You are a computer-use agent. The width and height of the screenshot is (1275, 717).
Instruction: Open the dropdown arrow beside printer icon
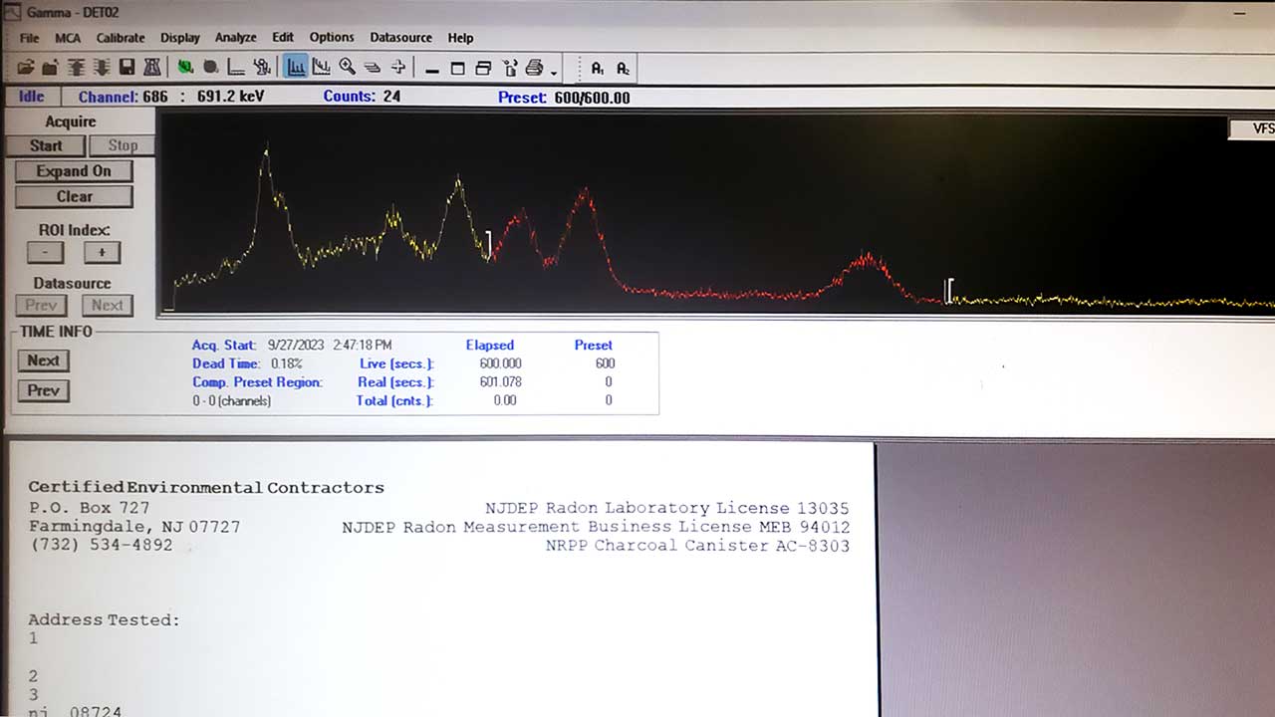(554, 72)
